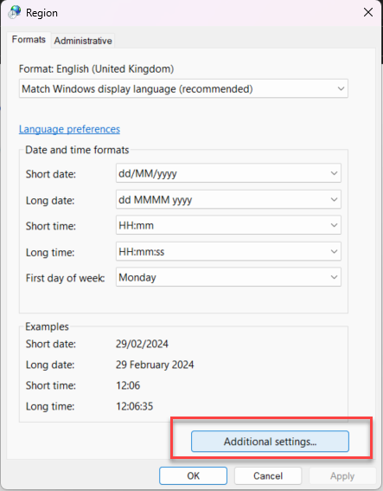Click the Cancel button

[x=268, y=476]
